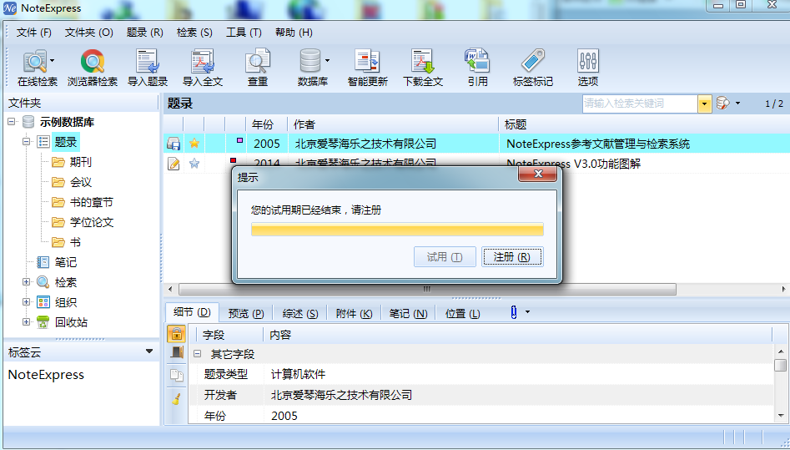
Task: Expand the 回收站 tree node
Action: [x=26, y=322]
